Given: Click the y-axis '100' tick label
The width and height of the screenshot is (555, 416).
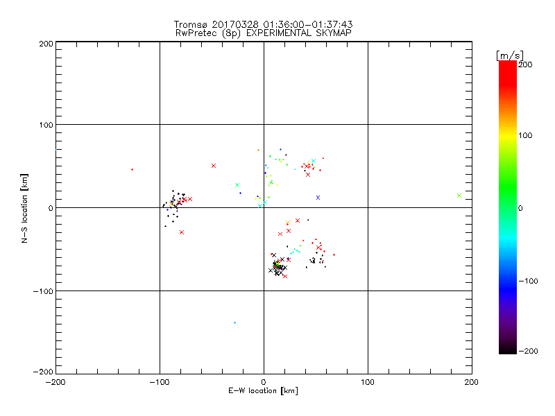Looking at the screenshot, I should tap(46, 125).
